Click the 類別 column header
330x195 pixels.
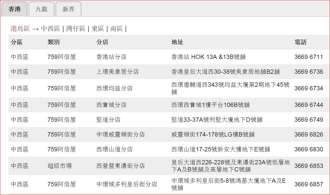[x=54, y=42]
